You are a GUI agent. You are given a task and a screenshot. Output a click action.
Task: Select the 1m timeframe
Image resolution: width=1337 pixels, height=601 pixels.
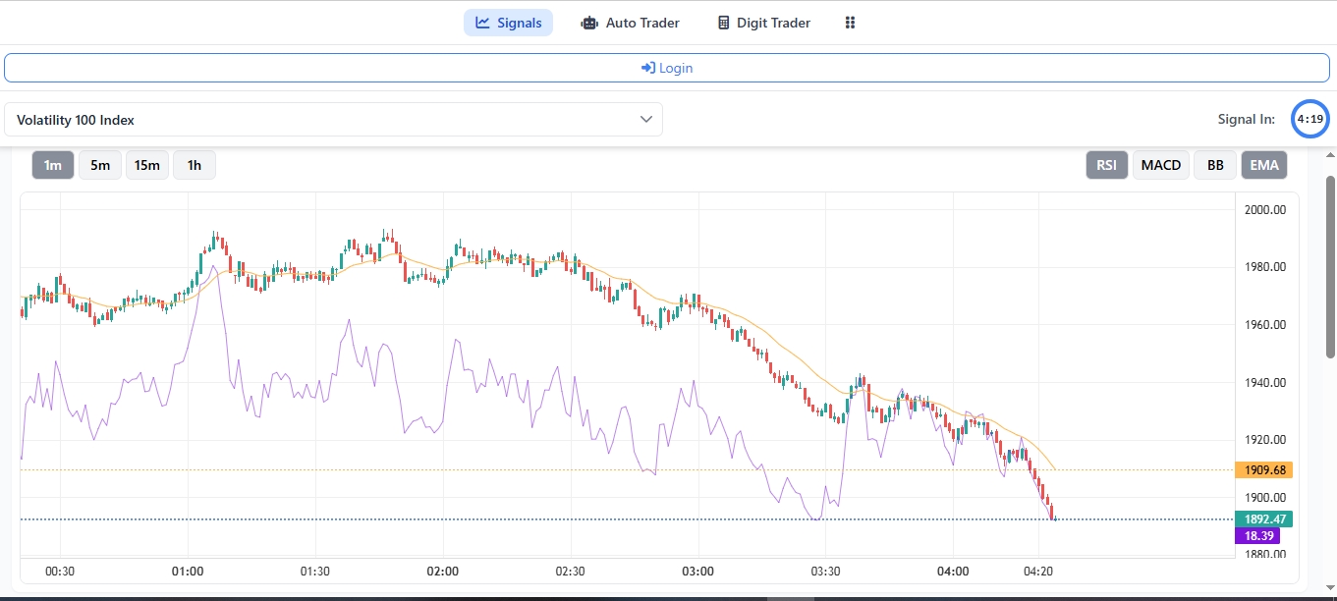[53, 165]
